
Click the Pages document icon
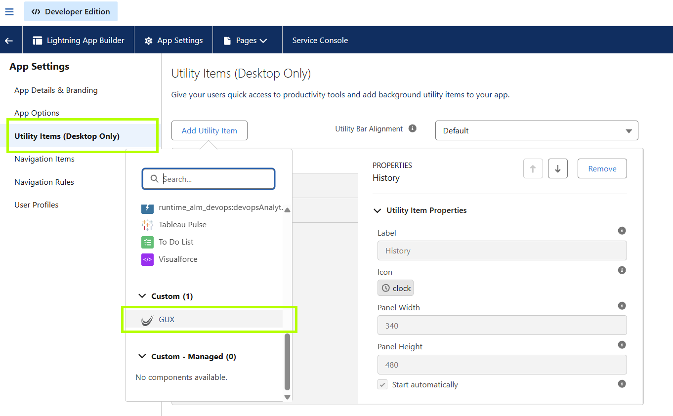tap(227, 41)
